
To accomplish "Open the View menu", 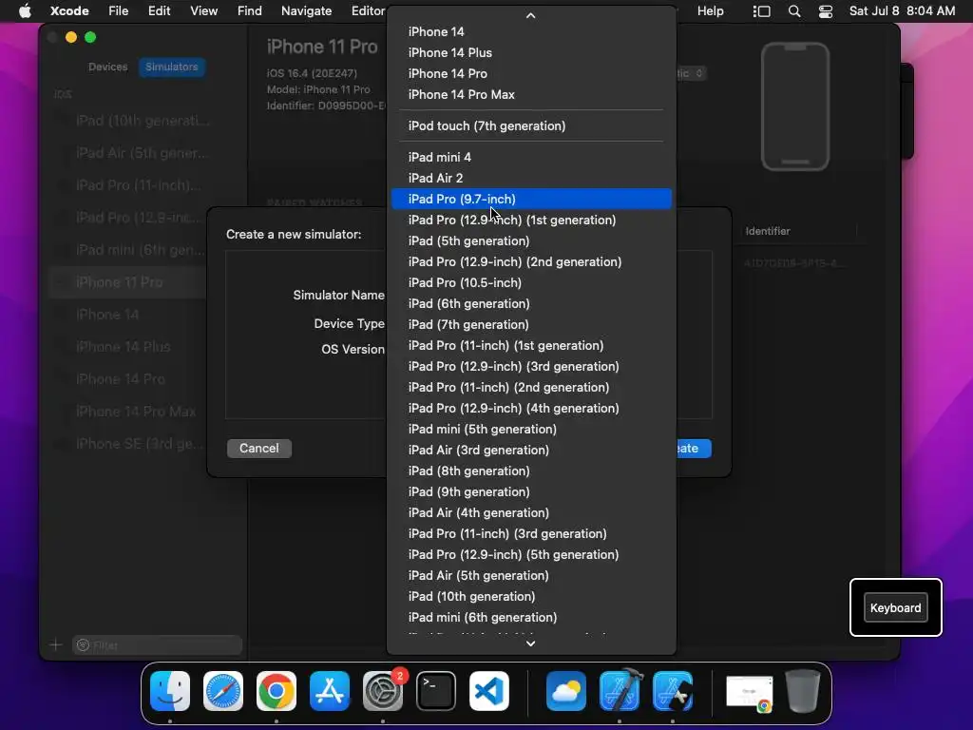I will pos(203,11).
